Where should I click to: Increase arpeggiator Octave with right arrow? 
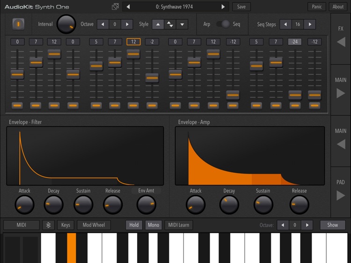click(x=127, y=24)
